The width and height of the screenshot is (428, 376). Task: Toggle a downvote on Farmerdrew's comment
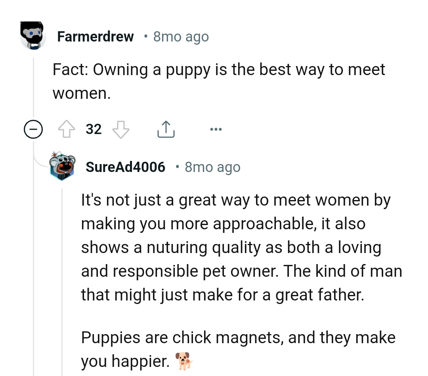coord(121,129)
